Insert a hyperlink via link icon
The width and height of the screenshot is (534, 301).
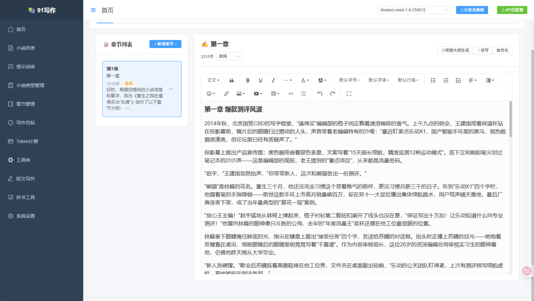pos(227,94)
